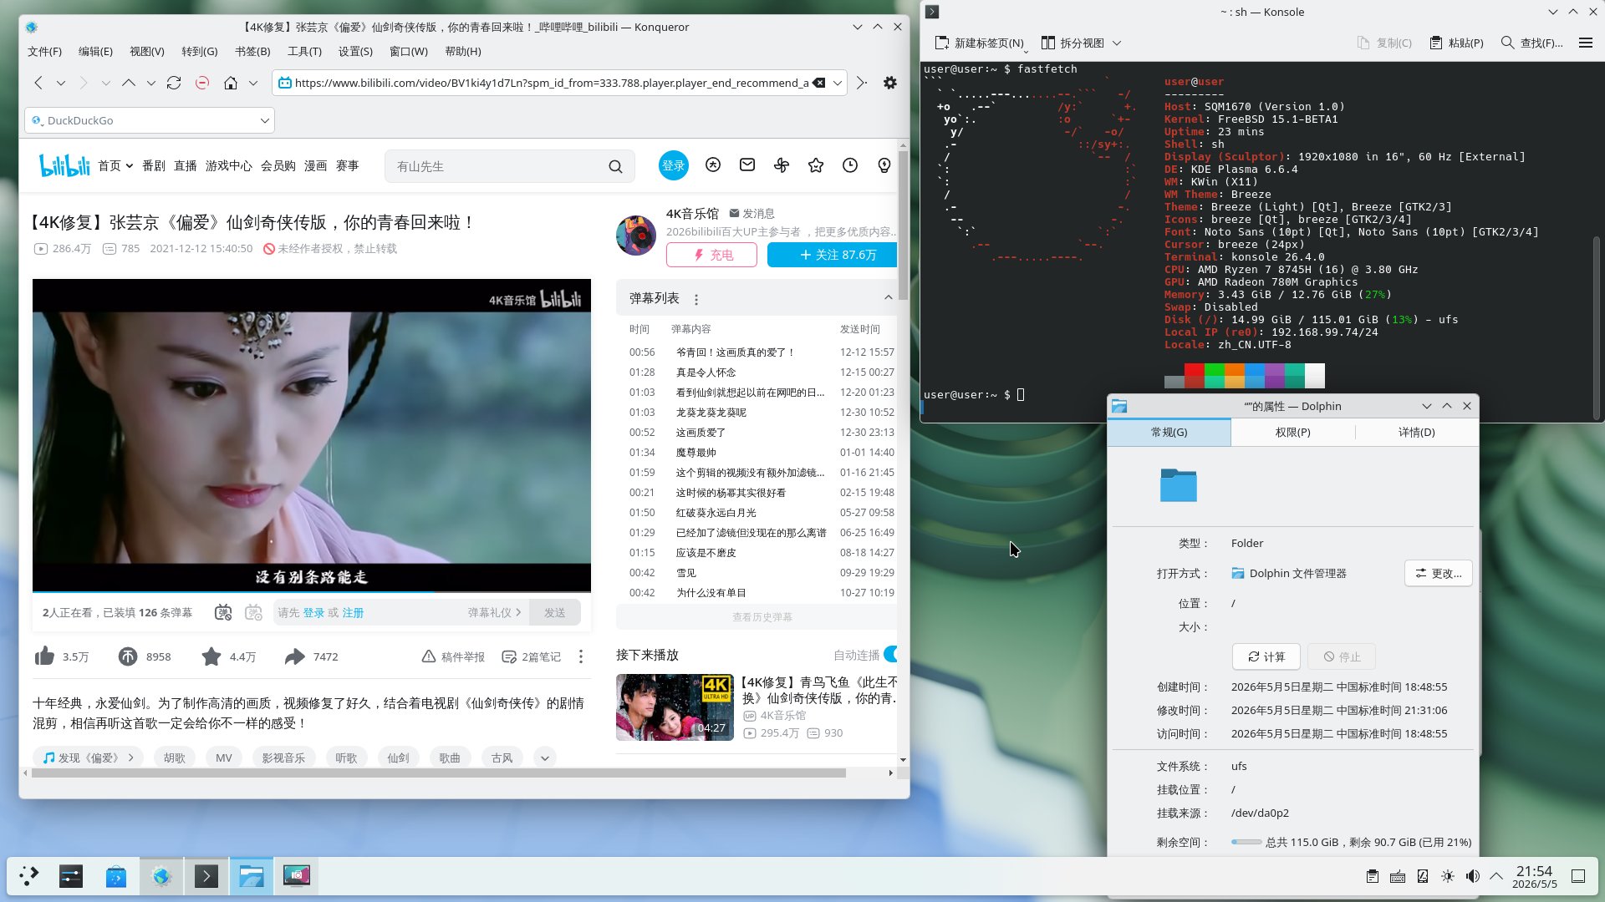Open the 帮助(H) menu
Screen dimensions: 1605x902
click(463, 51)
